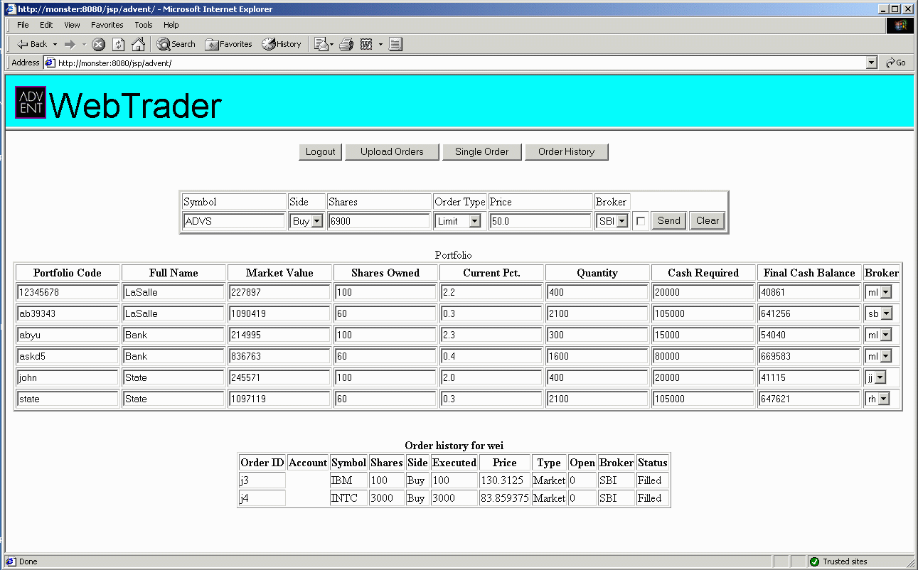Click the Quantity field for portfolio abyu
The image size is (918, 570).
597,335
